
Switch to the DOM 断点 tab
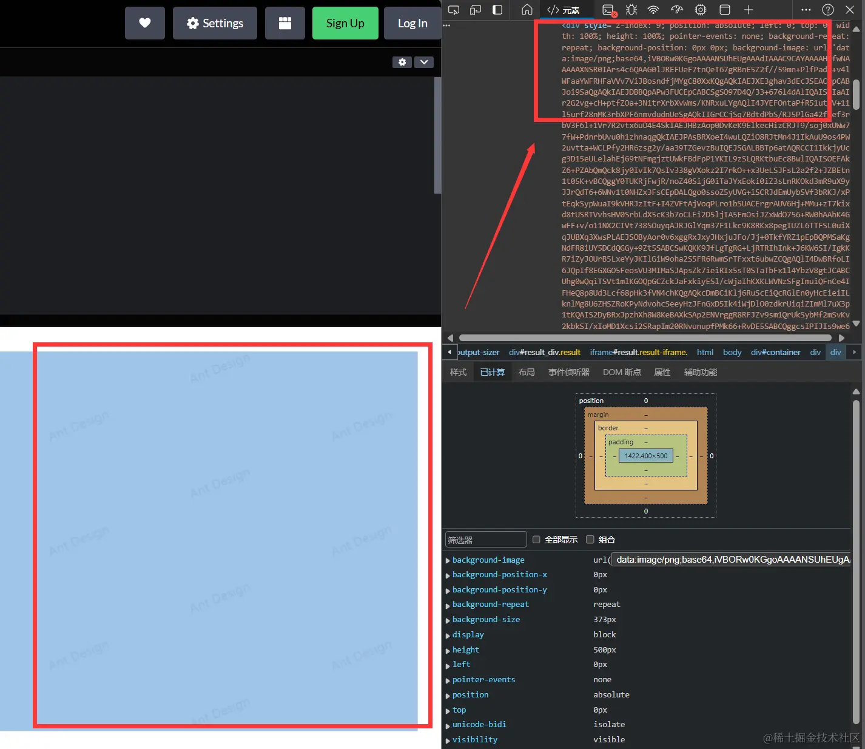(x=622, y=372)
